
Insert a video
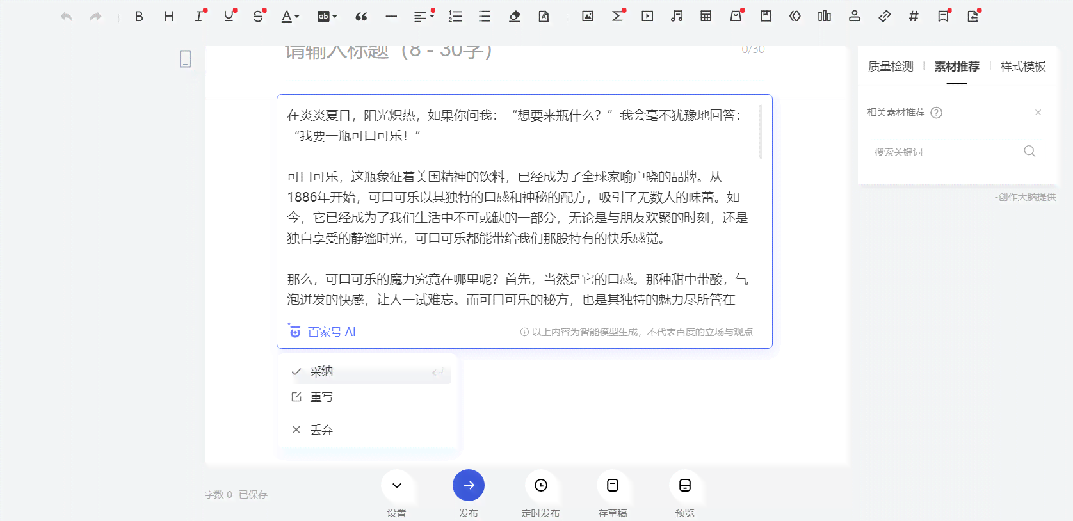(647, 17)
